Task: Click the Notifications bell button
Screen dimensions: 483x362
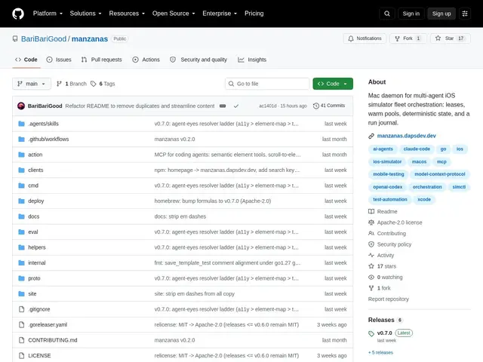Action: pyautogui.click(x=365, y=38)
